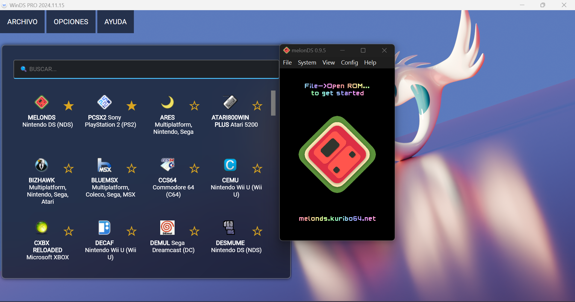Image resolution: width=575 pixels, height=302 pixels.
Task: Open the OPCIONES menu
Action: click(71, 22)
